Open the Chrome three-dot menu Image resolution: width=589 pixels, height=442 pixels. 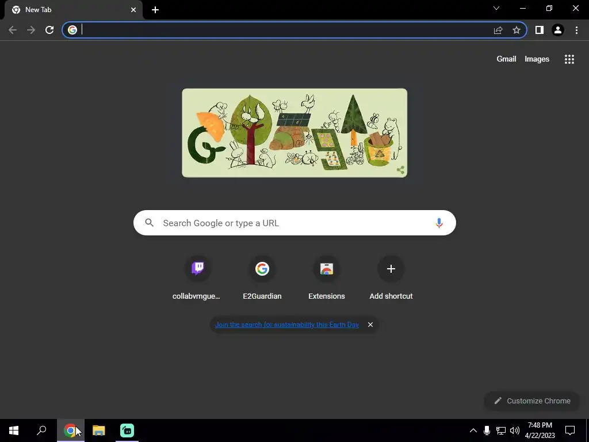tap(576, 30)
